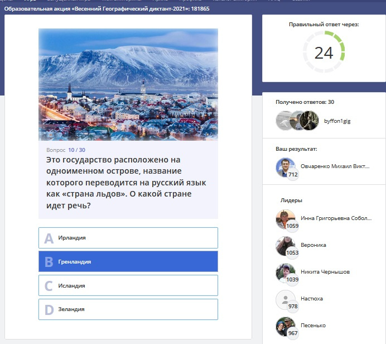Viewport: 386px width, 344px height.
Task: Click the score badge 978
Action: tap(293, 306)
